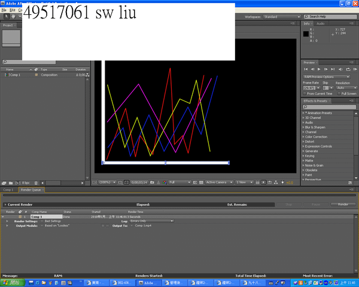
Task: Enable Full Screen checkbox
Action: click(339, 94)
